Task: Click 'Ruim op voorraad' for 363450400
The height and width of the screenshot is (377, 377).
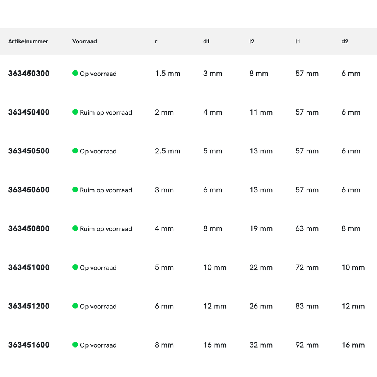Action: pyautogui.click(x=106, y=112)
